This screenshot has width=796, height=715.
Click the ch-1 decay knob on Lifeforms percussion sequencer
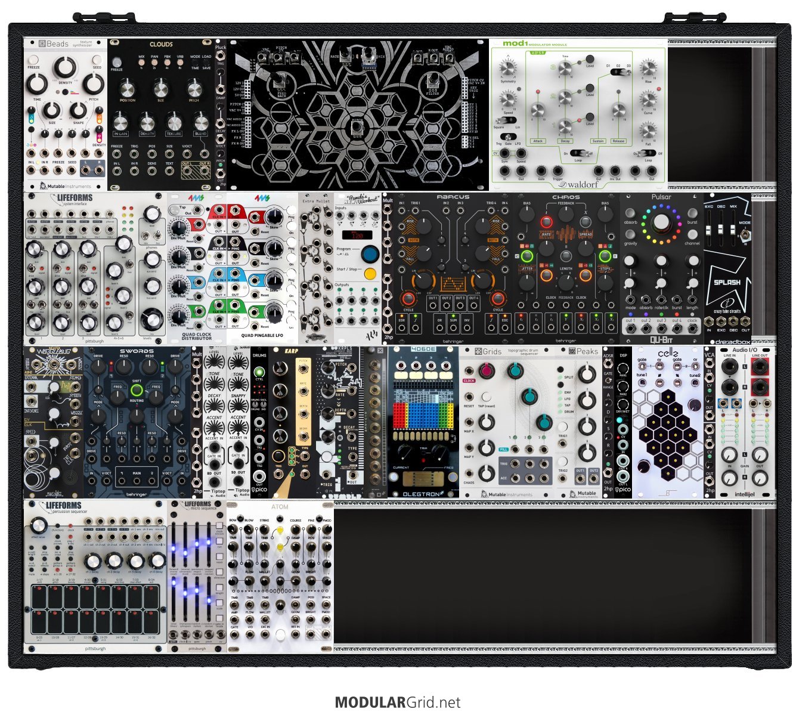pos(93,561)
